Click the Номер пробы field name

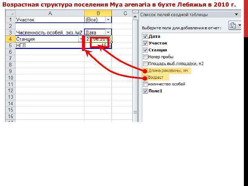161,57
